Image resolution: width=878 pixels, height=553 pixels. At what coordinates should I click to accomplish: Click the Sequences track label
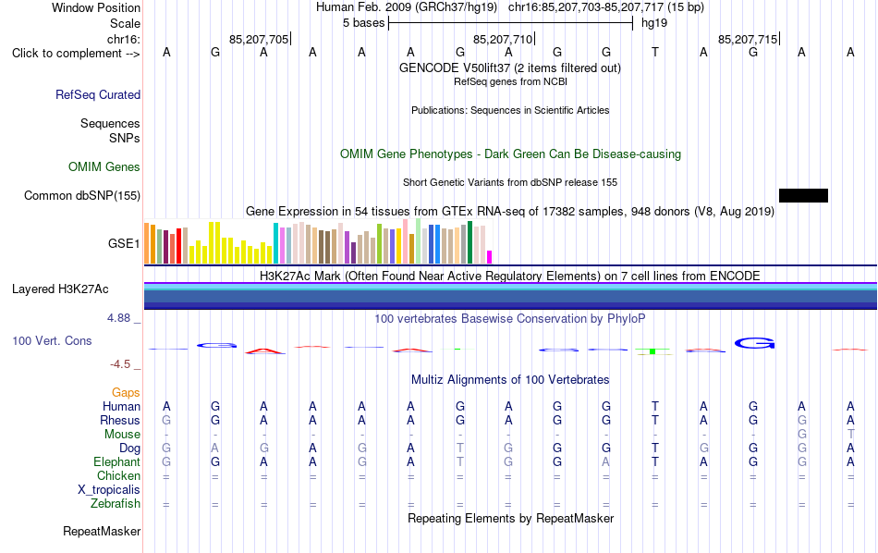(x=110, y=123)
